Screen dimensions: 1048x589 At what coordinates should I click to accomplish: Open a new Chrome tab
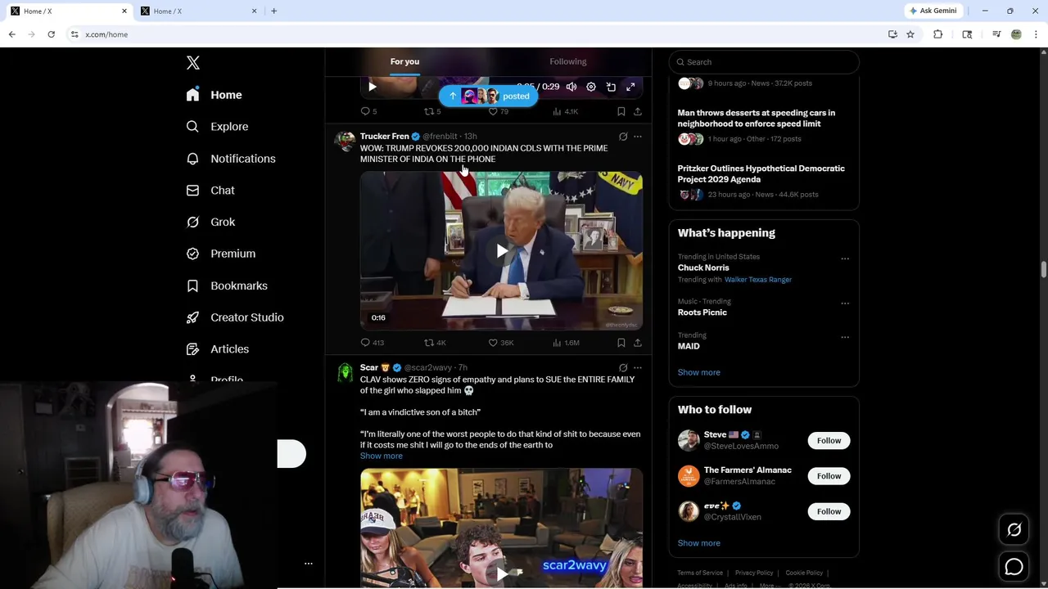pyautogui.click(x=273, y=11)
